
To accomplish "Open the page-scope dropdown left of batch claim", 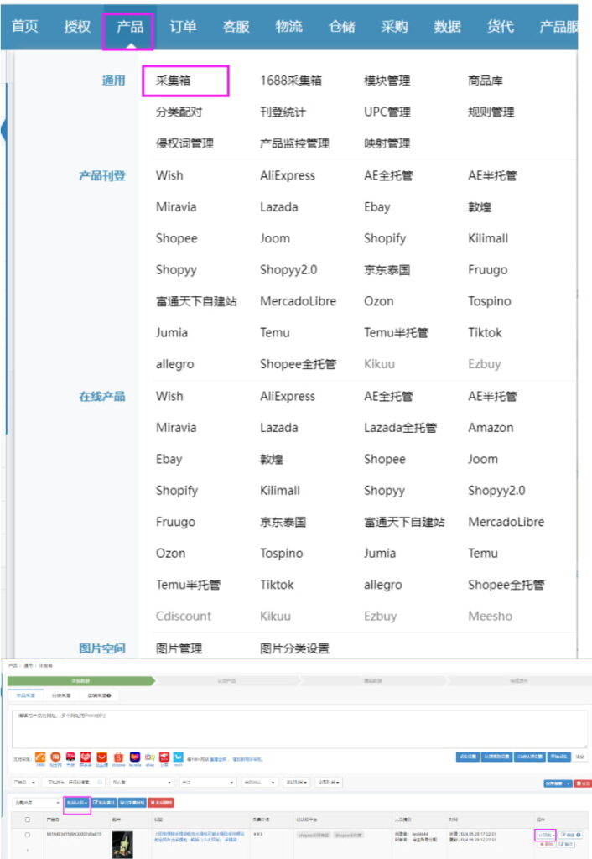I will point(37,803).
